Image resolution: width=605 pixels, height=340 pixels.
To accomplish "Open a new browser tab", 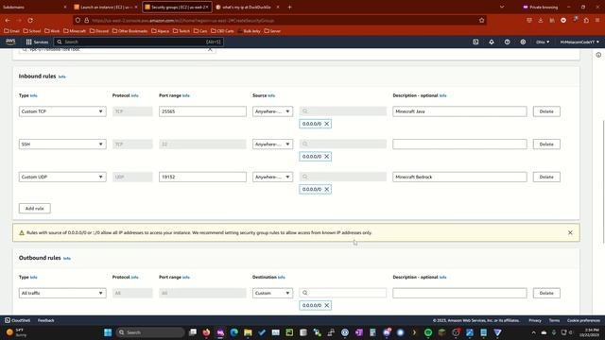I will click(289, 7).
